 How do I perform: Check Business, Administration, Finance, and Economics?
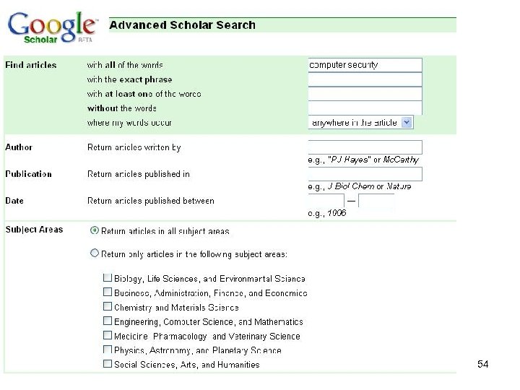pos(108,292)
